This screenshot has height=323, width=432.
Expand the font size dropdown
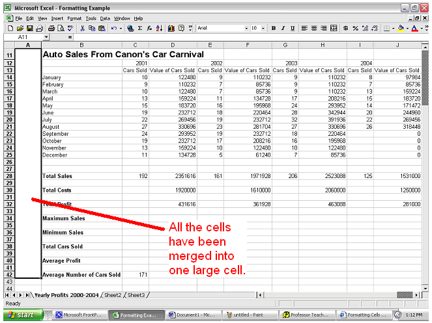pyautogui.click(x=263, y=29)
